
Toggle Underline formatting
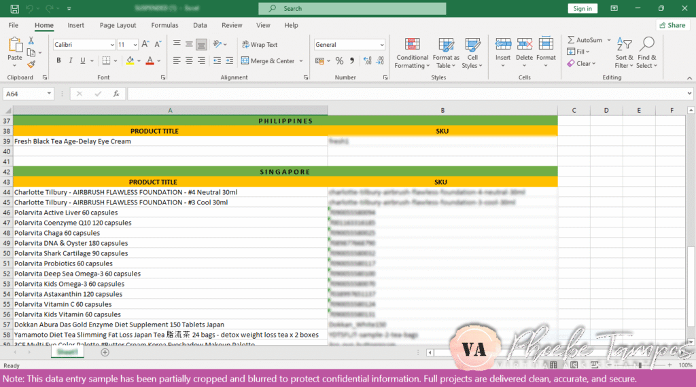[82, 60]
